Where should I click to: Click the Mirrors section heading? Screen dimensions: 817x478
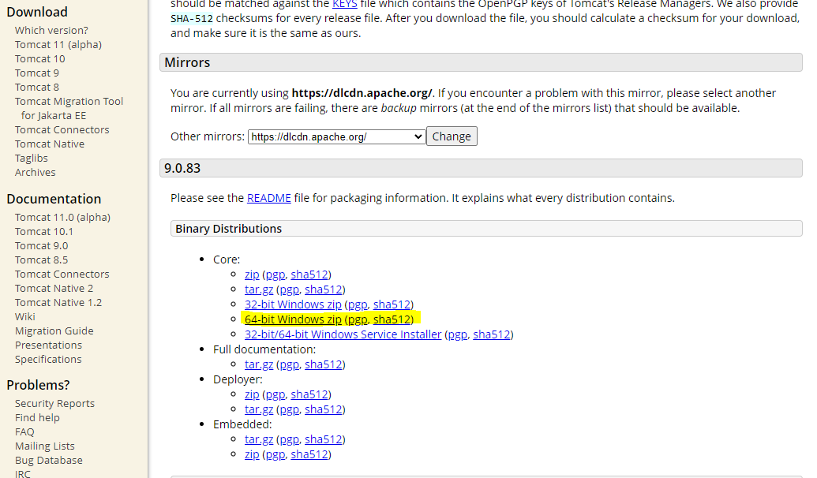pyautogui.click(x=187, y=62)
